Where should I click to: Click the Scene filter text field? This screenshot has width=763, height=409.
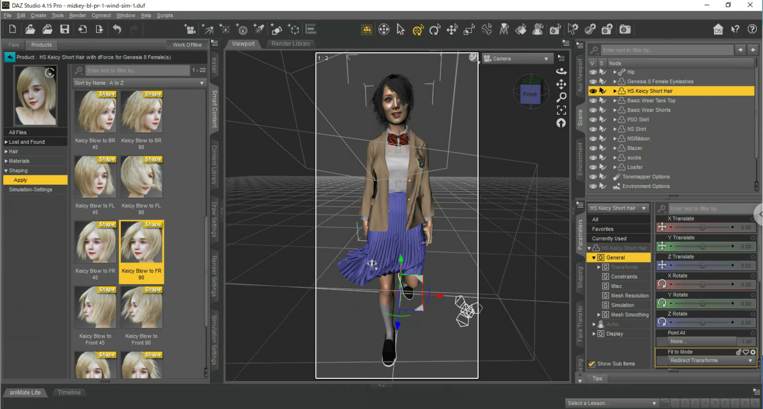click(x=667, y=50)
